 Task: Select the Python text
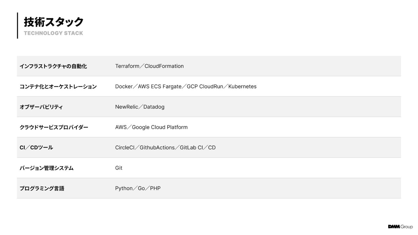(124, 188)
